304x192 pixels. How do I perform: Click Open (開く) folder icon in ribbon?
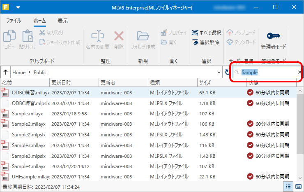pos(164,42)
